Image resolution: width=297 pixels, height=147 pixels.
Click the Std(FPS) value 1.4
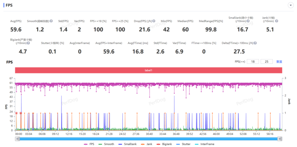63,30
